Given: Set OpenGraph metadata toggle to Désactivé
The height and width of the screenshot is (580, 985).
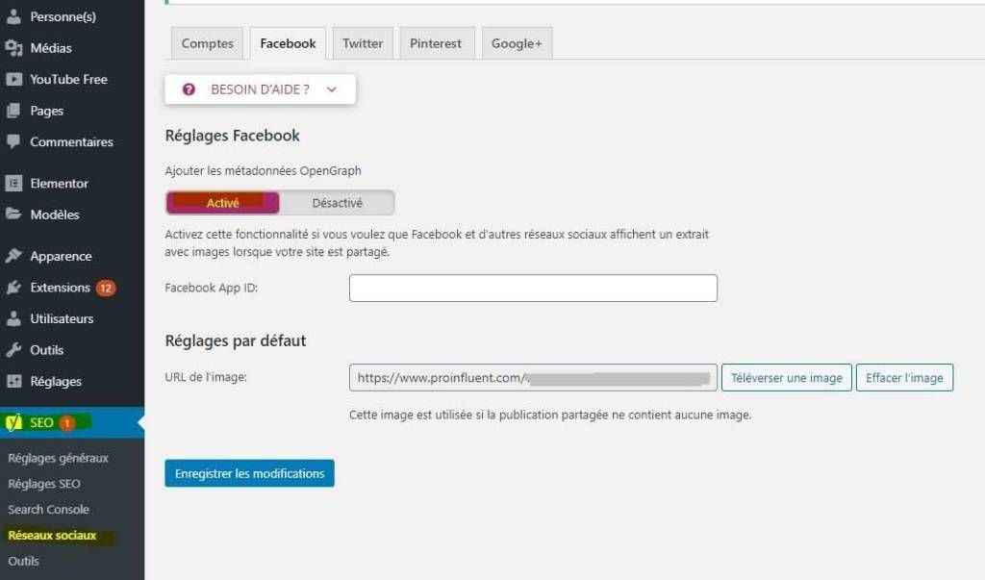Looking at the screenshot, I should coord(338,203).
